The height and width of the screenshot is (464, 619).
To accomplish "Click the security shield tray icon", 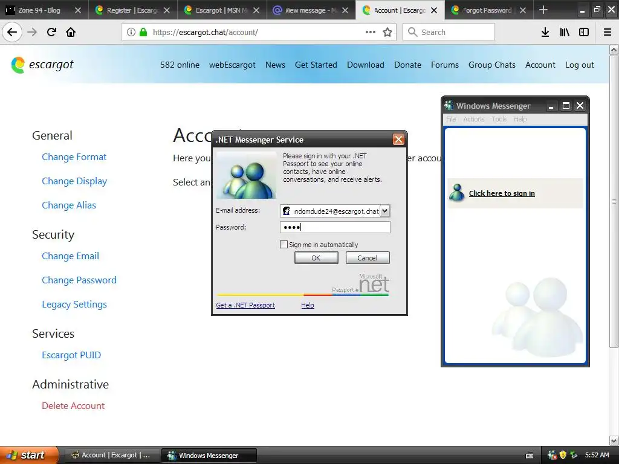I will (x=563, y=456).
